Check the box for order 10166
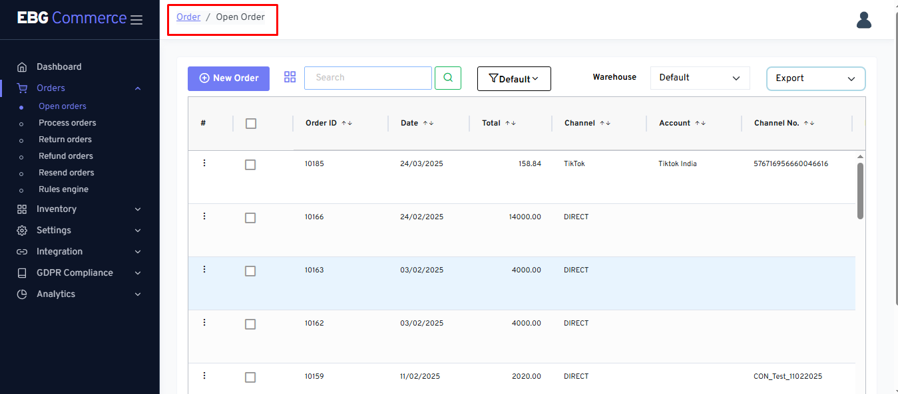This screenshot has width=898, height=394. click(x=250, y=218)
